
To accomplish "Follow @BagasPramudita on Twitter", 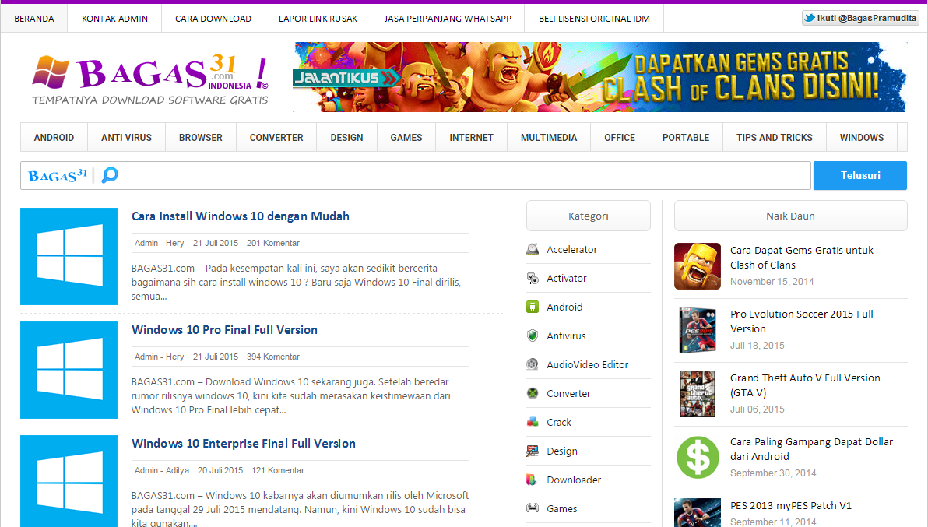I will coord(860,19).
